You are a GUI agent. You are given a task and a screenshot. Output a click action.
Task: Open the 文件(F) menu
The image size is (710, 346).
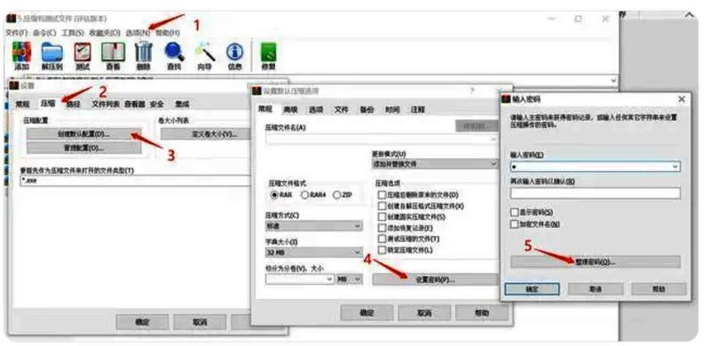[x=17, y=33]
